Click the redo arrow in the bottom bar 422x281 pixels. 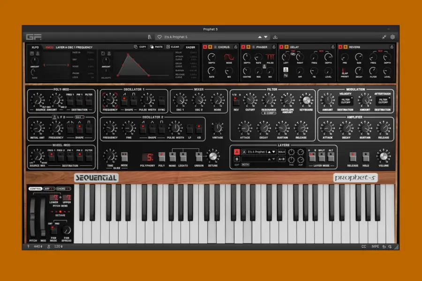390,247
